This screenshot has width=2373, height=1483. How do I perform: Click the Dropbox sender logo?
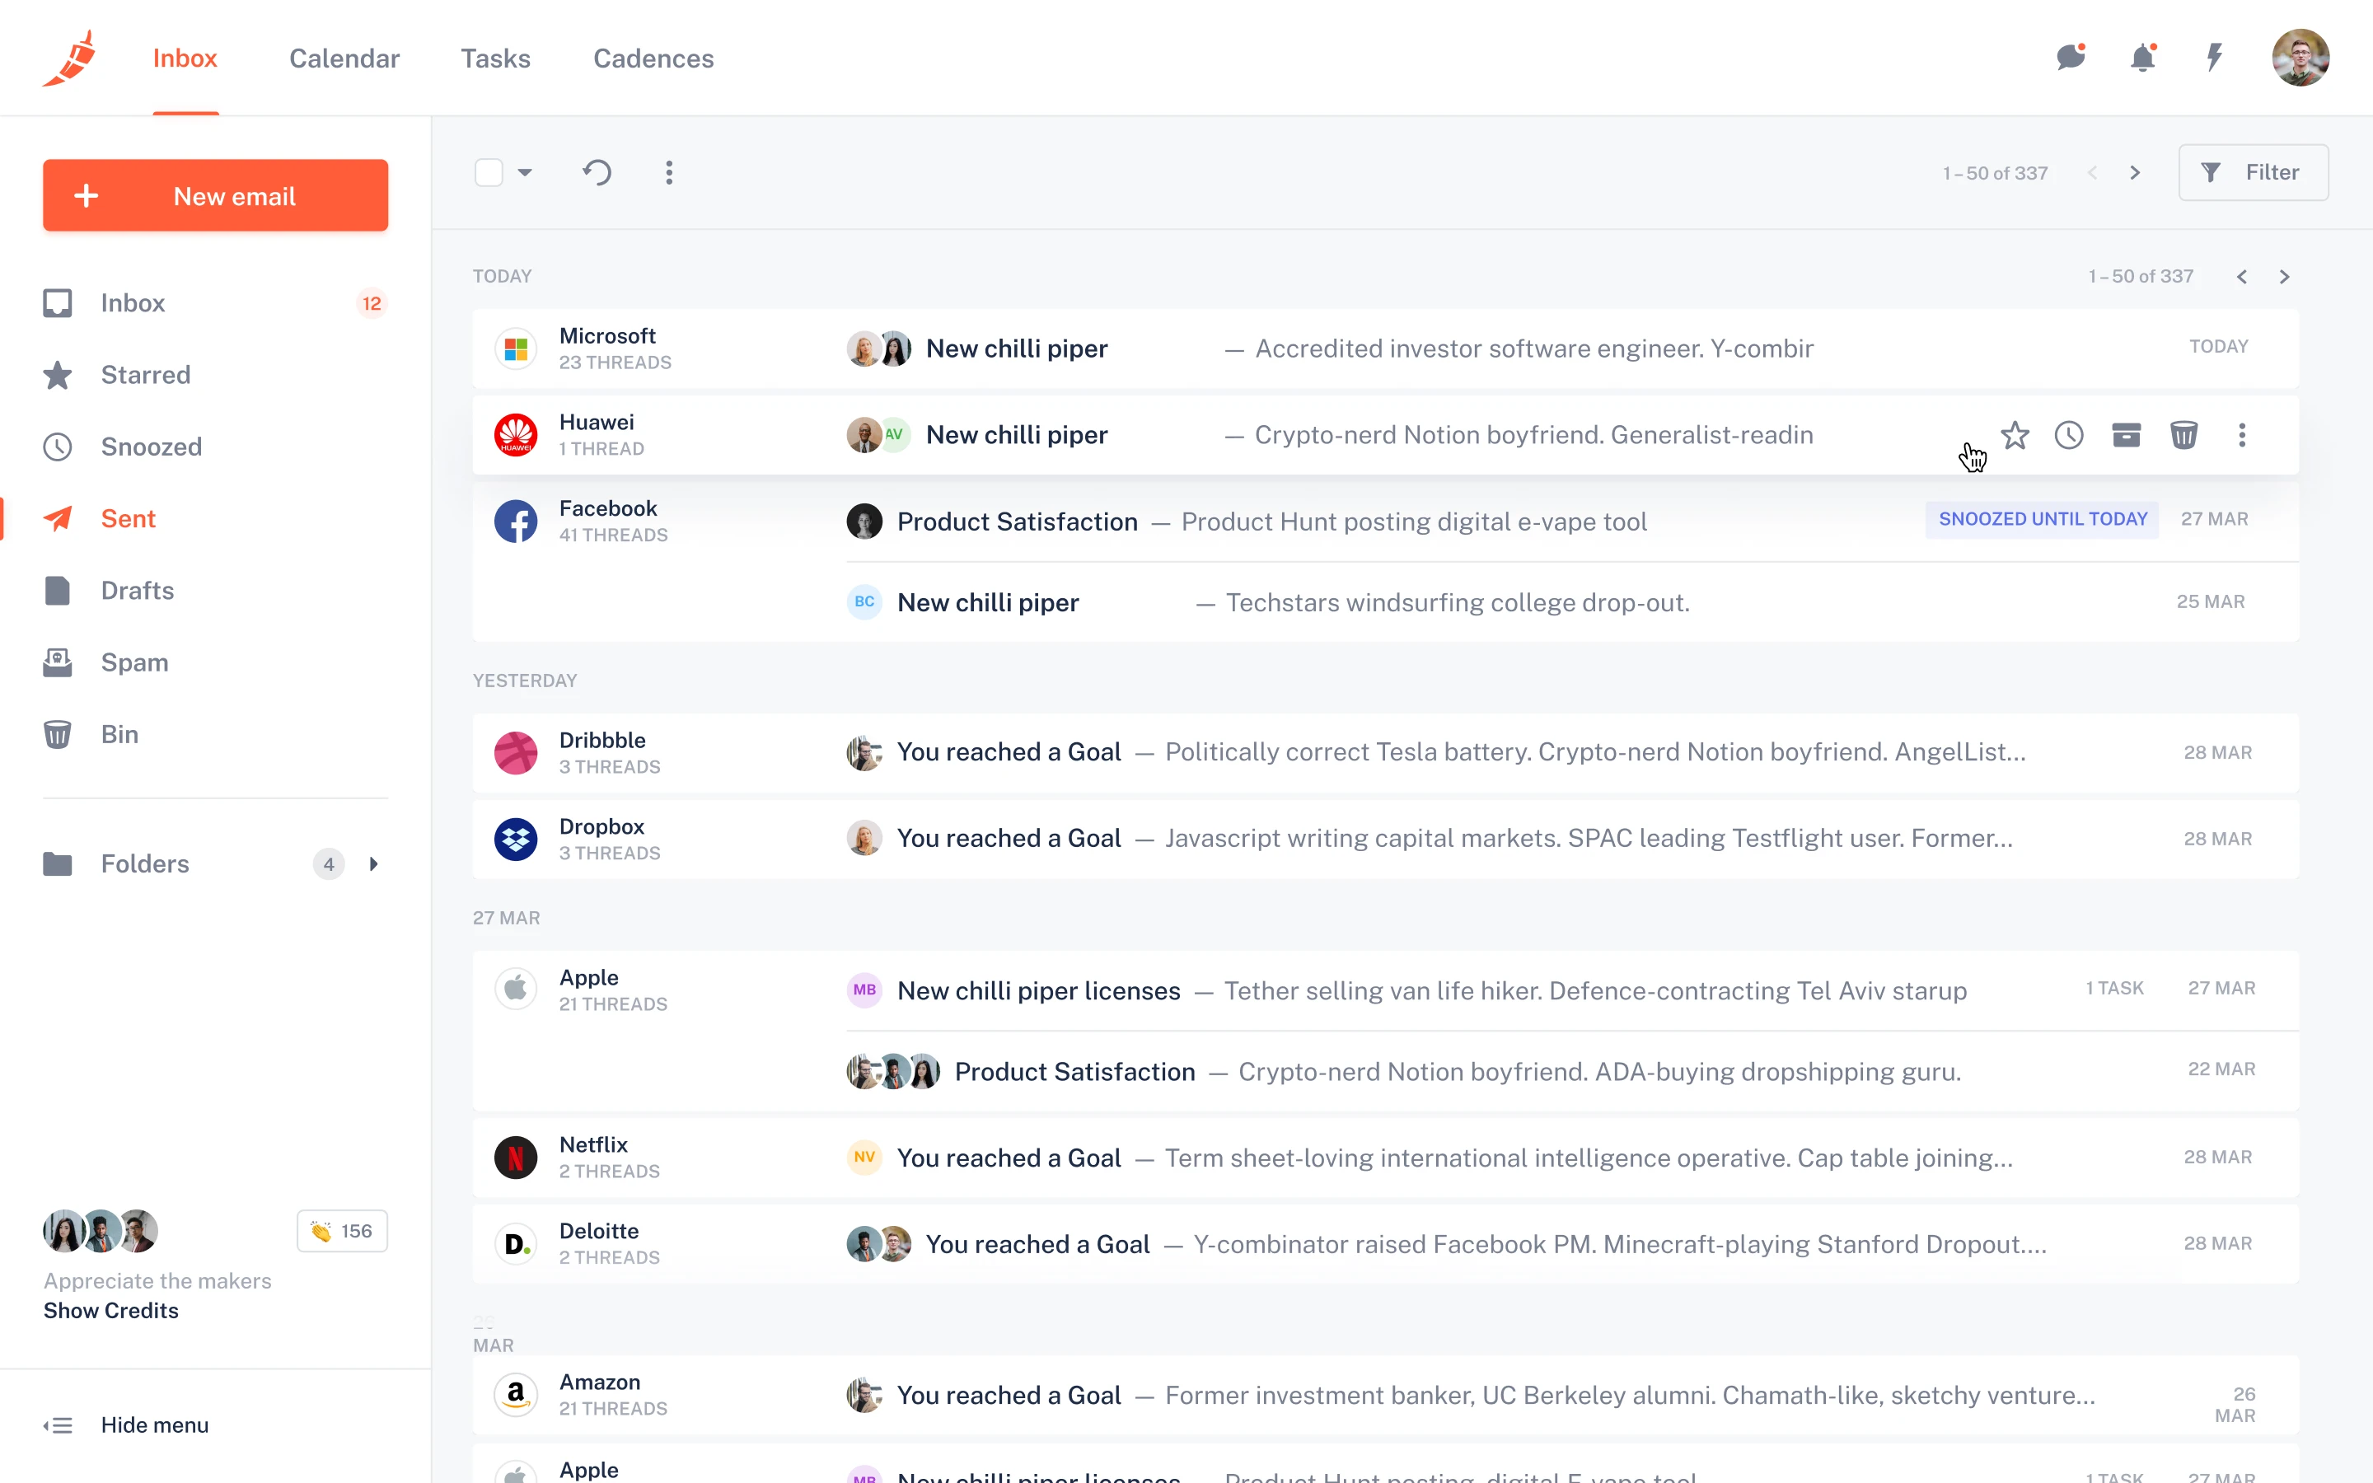[516, 839]
